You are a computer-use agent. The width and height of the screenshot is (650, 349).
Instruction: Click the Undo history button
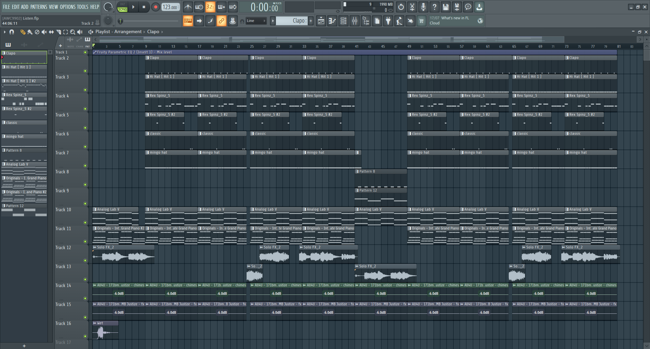coord(401,7)
